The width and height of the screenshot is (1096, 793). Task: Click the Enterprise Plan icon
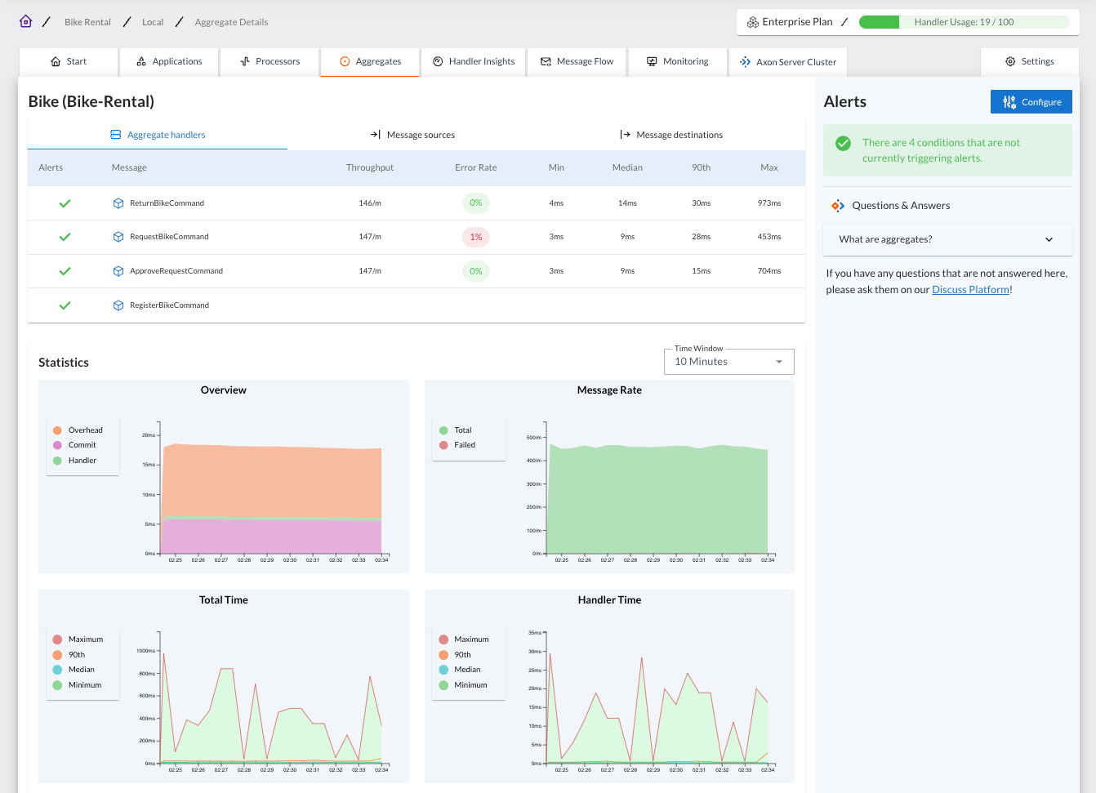point(753,22)
